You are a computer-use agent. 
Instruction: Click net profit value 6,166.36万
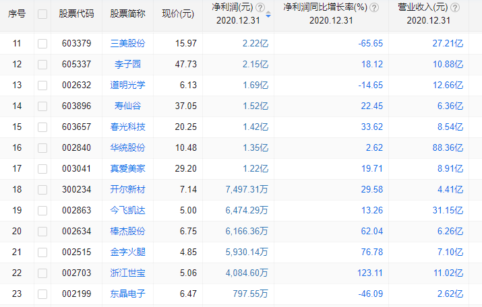point(247,231)
